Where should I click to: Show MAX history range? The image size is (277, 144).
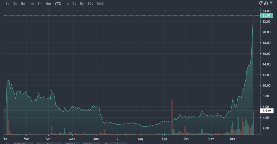(101, 4)
